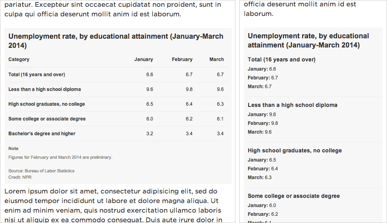Click mobile heading Less than a high school diploma
The width and height of the screenshot is (387, 223).
pos(292,105)
